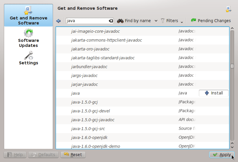
Task: Select the java package row
Action: coord(142,93)
